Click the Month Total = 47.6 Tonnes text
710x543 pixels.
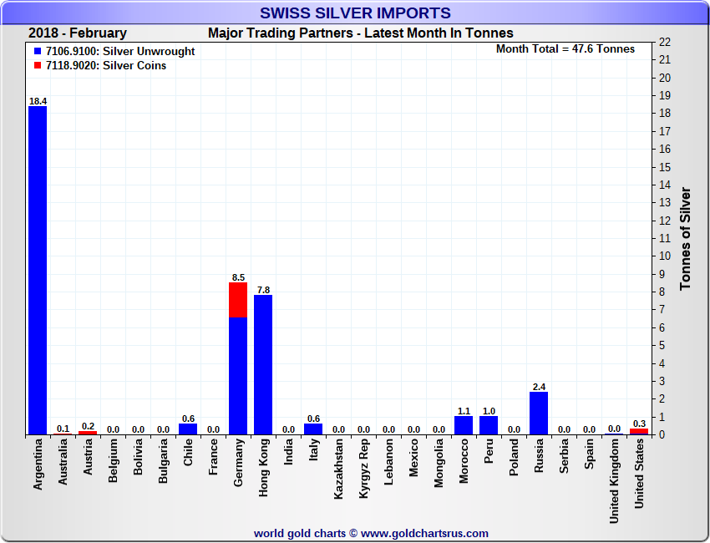pyautogui.click(x=565, y=49)
